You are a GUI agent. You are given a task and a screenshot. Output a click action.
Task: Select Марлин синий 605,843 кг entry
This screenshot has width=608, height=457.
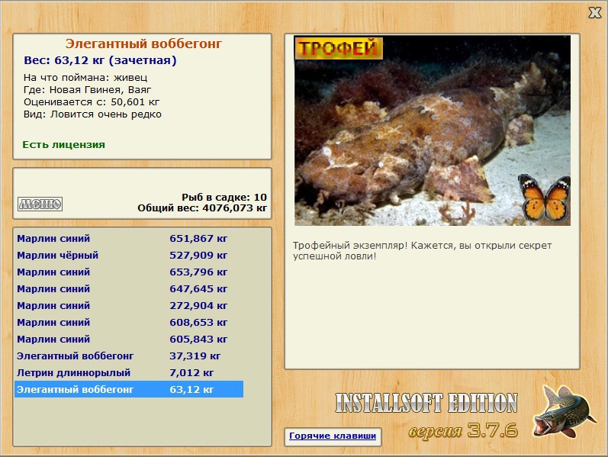129,339
